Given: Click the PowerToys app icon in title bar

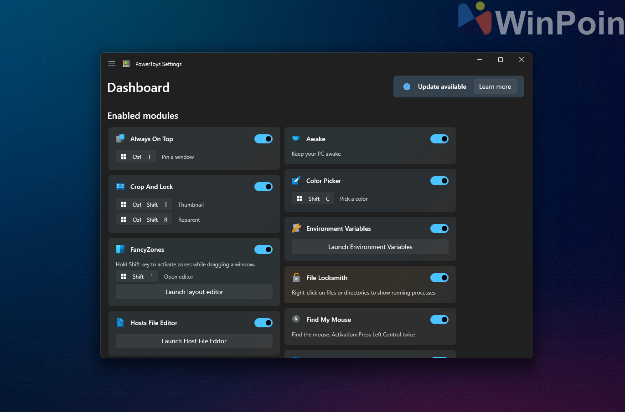Looking at the screenshot, I should (x=126, y=64).
